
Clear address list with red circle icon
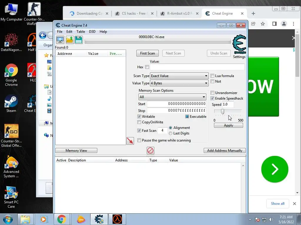[x=150, y=151]
